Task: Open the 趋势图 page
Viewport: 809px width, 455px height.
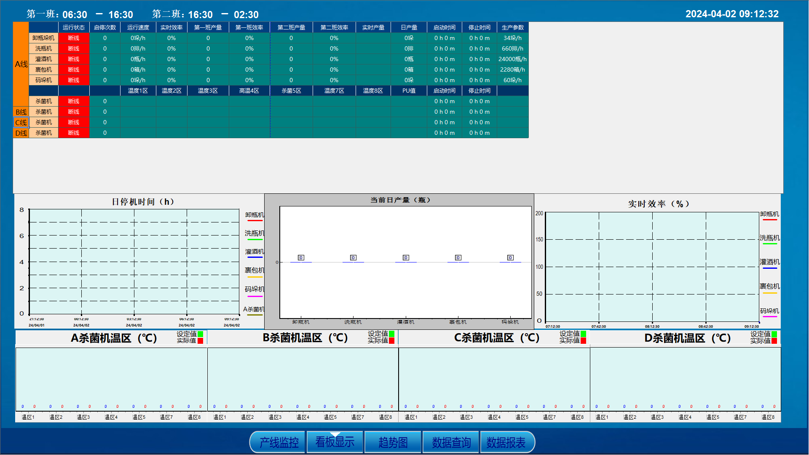Action: (x=393, y=442)
